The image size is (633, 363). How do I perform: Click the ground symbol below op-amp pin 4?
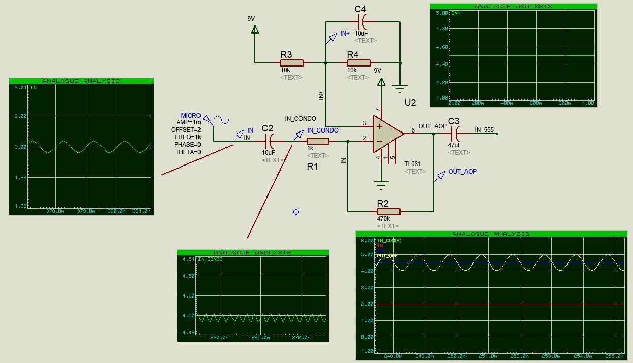(381, 185)
